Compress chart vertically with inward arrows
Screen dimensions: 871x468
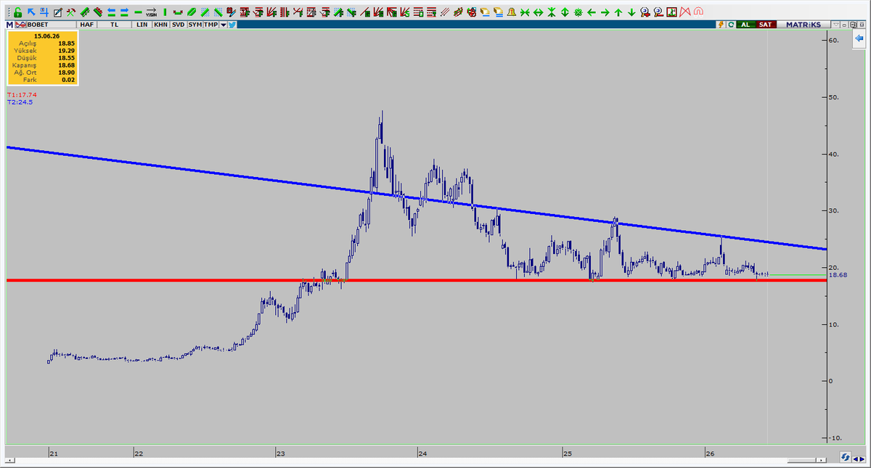click(x=551, y=12)
